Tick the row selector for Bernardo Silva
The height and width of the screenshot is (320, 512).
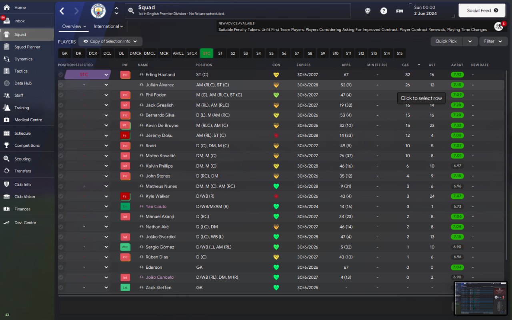61,115
